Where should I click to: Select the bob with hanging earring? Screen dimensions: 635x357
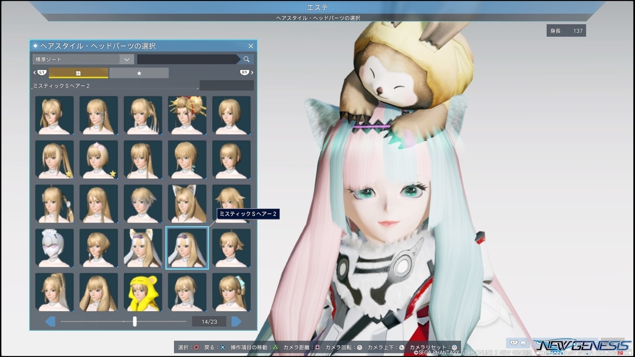pyautogui.click(x=99, y=248)
